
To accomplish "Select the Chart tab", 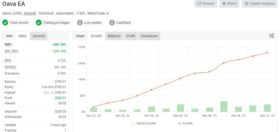I will (80, 36).
